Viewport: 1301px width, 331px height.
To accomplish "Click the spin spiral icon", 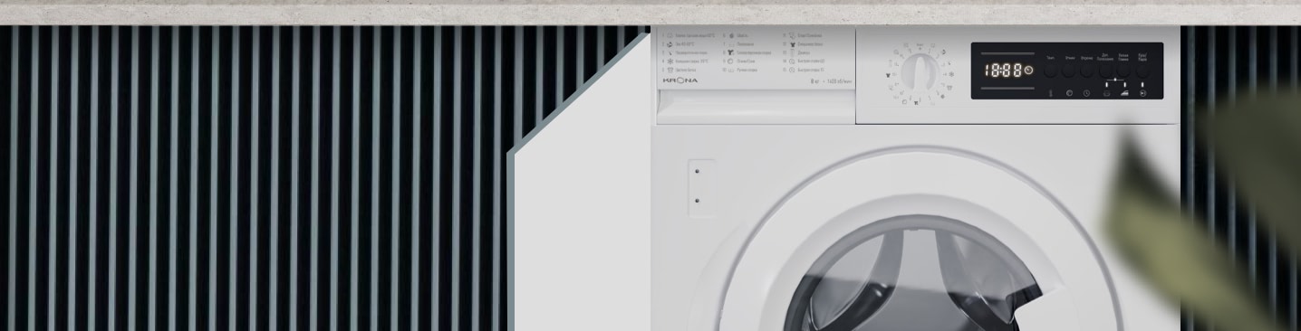I will [1069, 93].
